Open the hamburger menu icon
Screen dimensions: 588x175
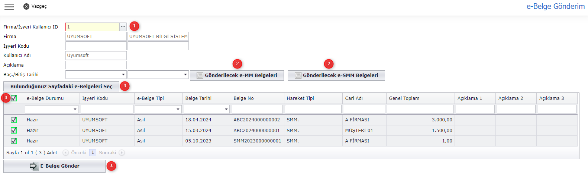pos(9,7)
